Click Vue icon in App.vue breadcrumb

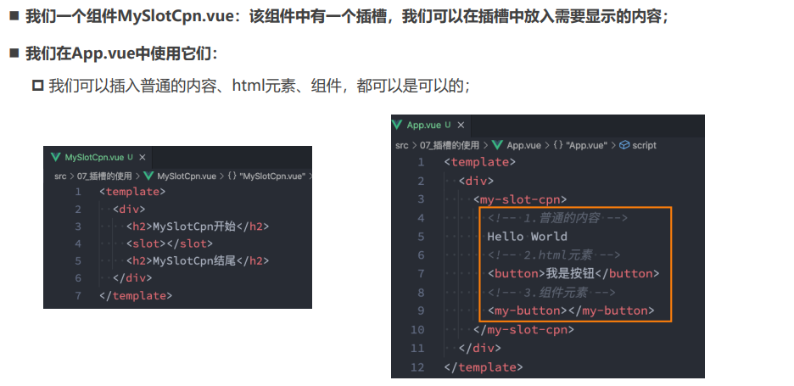(498, 145)
